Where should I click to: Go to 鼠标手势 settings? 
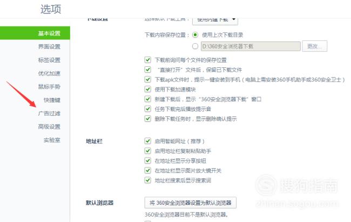pyautogui.click(x=49, y=87)
